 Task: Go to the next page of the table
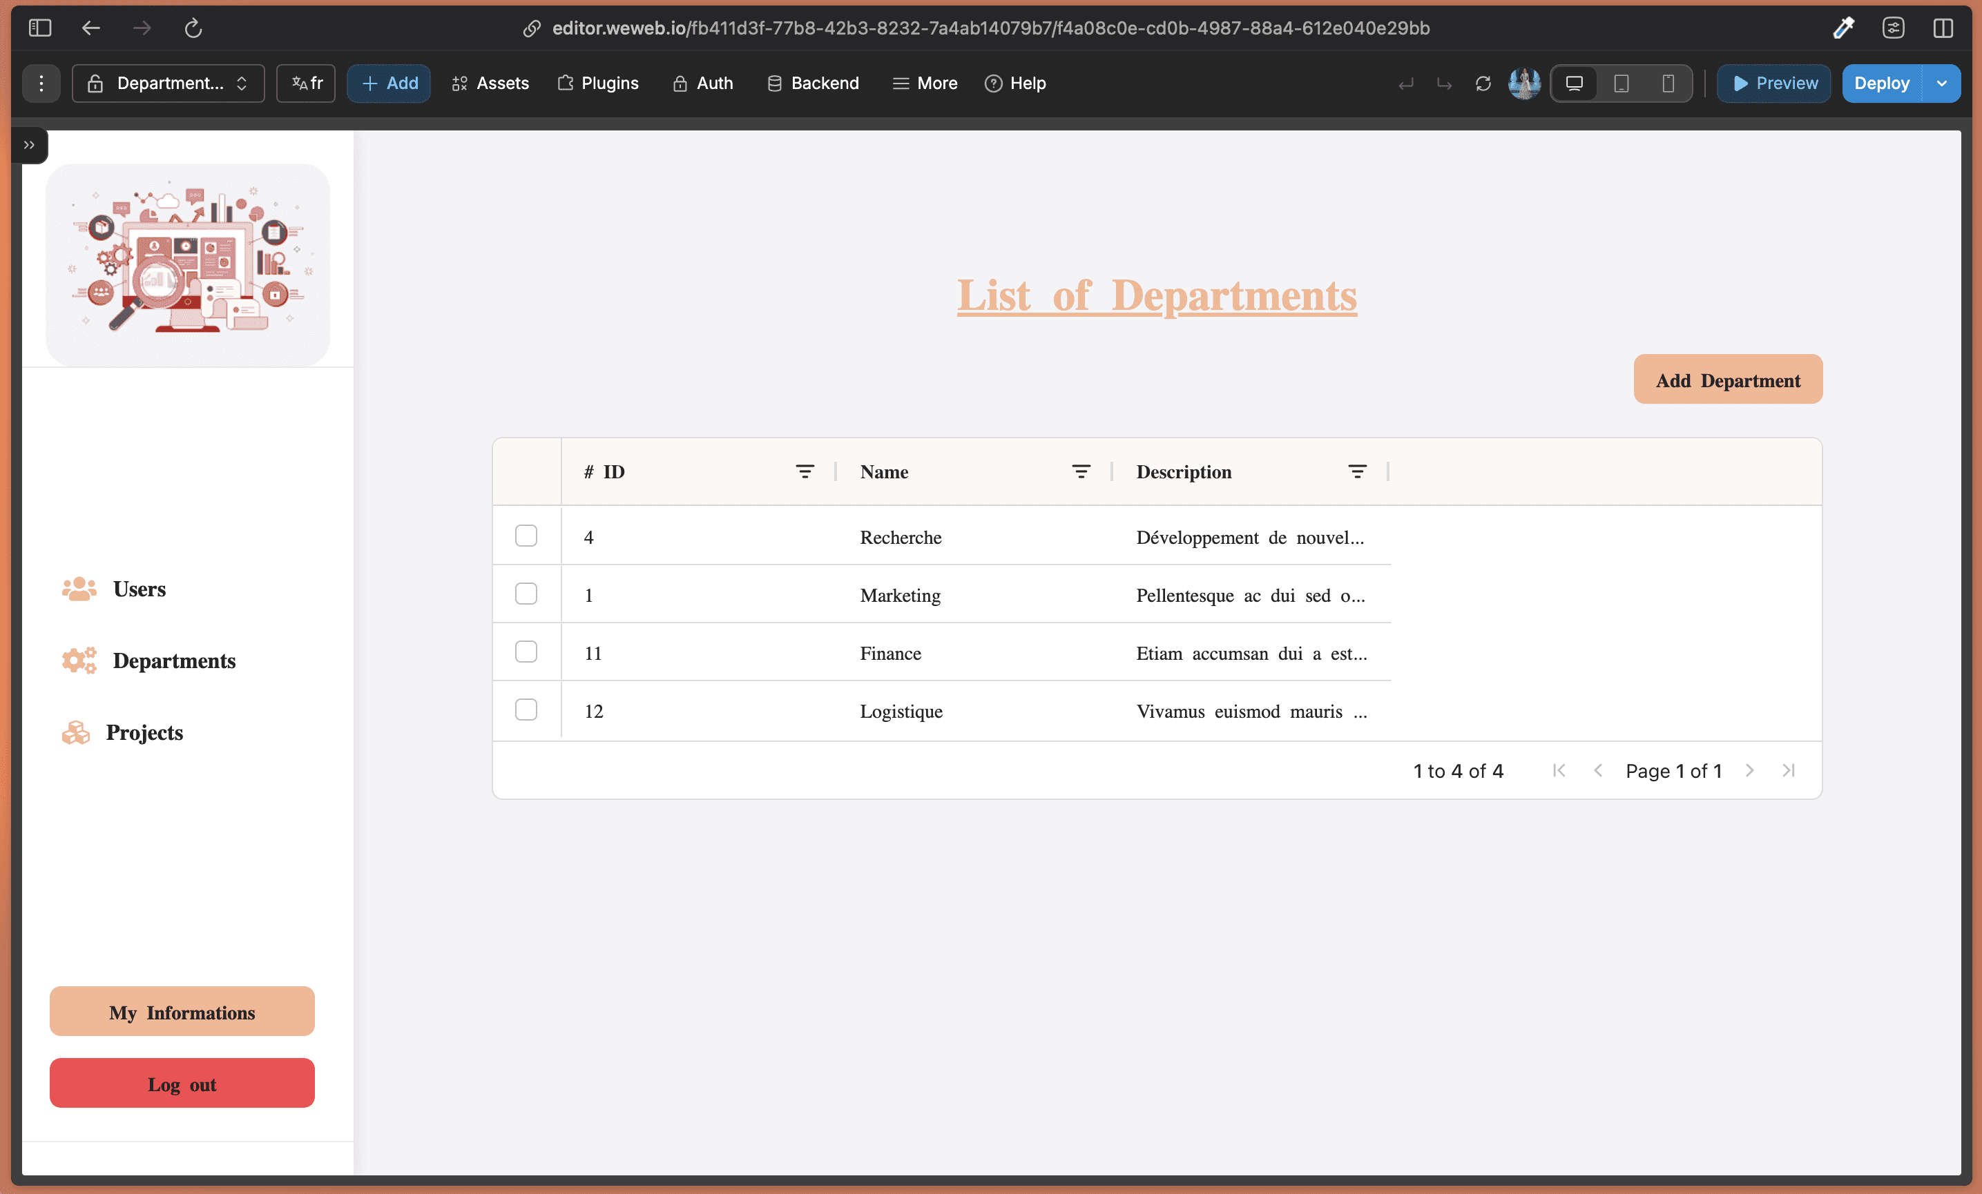(1749, 770)
